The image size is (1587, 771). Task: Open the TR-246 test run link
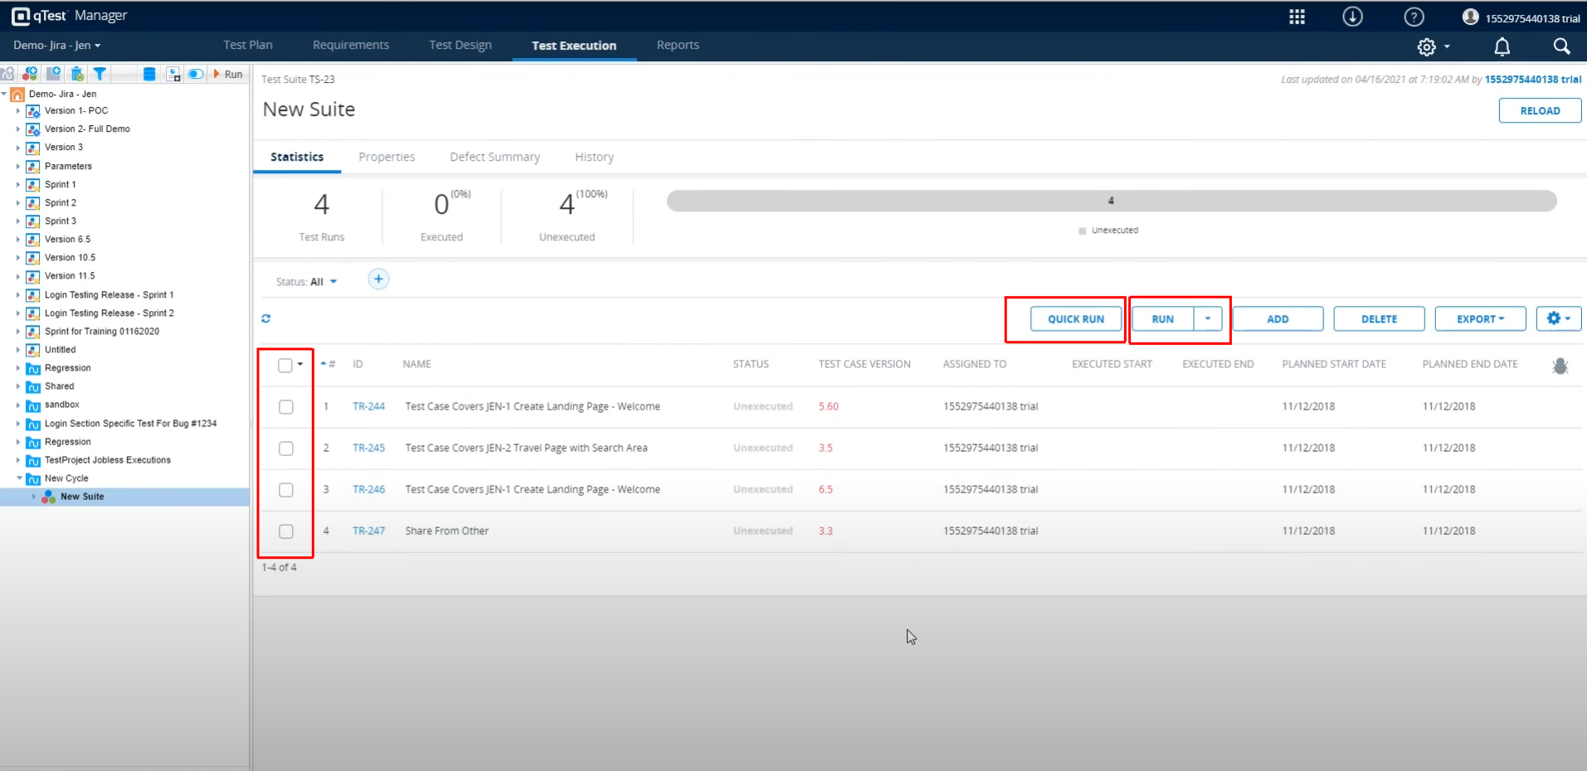(368, 489)
